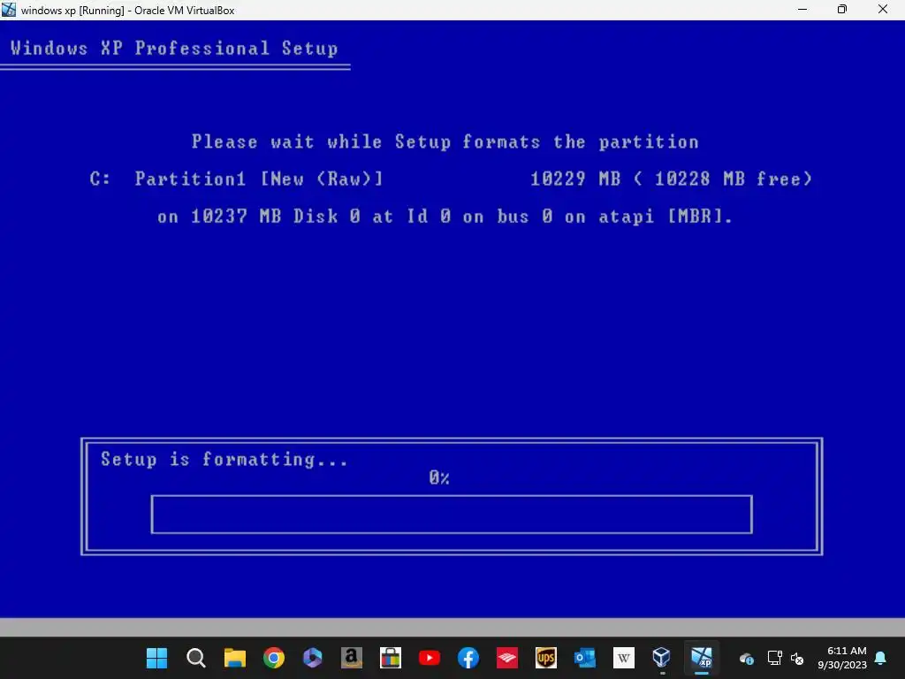Click the muted volume tray icon
905x679 pixels.
[x=797, y=658]
